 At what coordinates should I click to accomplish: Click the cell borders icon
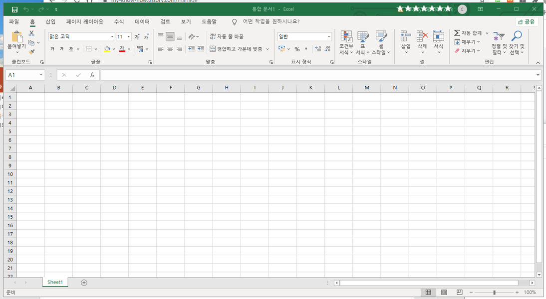click(x=89, y=49)
